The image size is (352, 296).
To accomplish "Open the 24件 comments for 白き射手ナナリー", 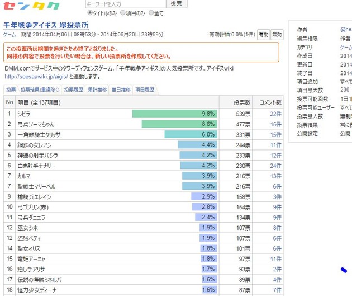I will click(275, 166).
